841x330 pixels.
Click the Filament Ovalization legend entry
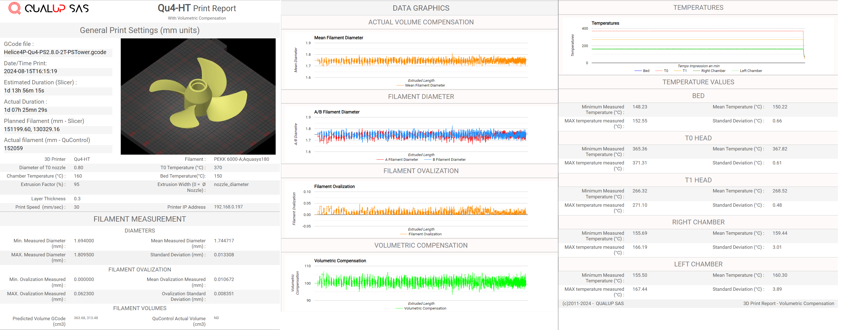pyautogui.click(x=421, y=234)
